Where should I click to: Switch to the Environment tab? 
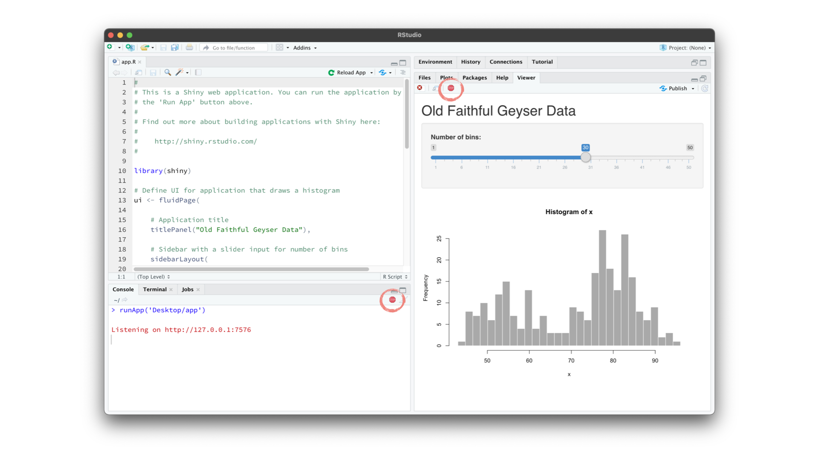[435, 62]
